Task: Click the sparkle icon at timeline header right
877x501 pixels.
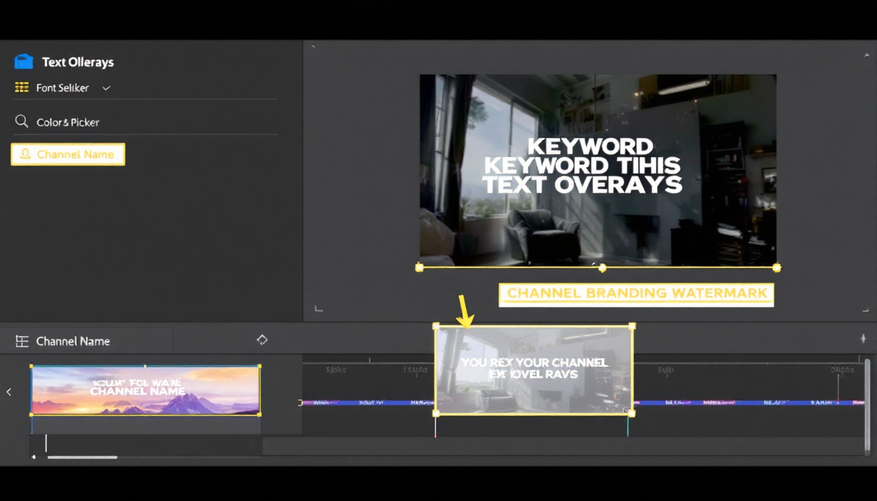Action: tap(863, 339)
